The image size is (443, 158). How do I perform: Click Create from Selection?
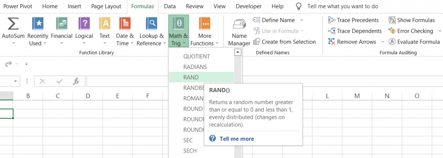(284, 42)
